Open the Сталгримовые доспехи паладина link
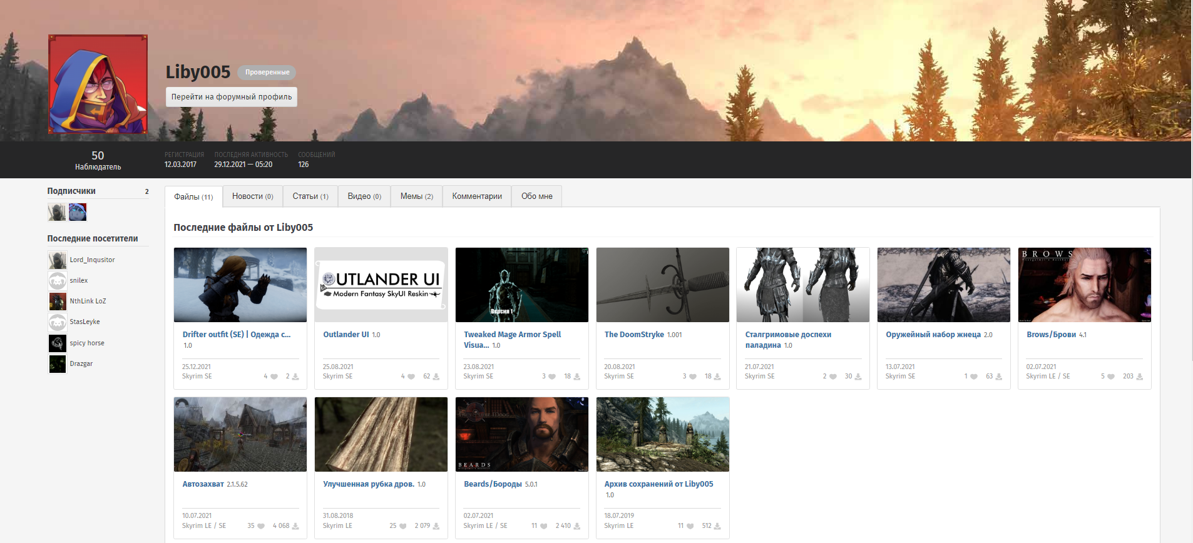Image resolution: width=1193 pixels, height=543 pixels. click(788, 340)
